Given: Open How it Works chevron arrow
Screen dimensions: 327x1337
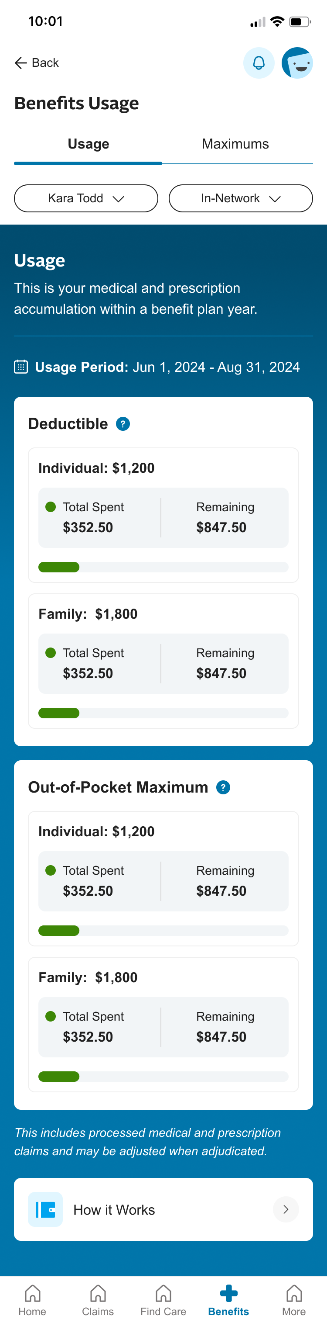Looking at the screenshot, I should (286, 1209).
